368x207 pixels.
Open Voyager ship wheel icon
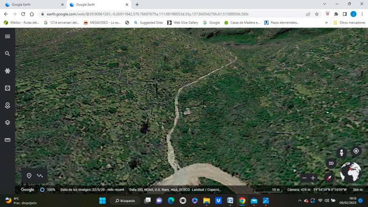pyautogui.click(x=7, y=71)
